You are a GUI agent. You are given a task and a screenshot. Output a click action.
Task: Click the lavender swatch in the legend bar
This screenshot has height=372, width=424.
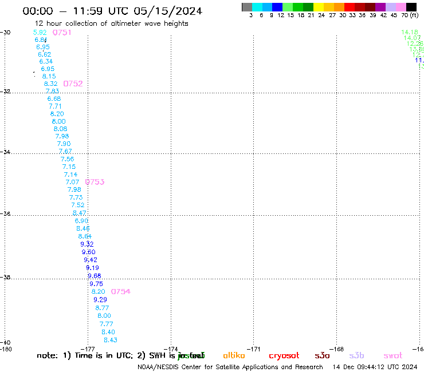click(390, 7)
